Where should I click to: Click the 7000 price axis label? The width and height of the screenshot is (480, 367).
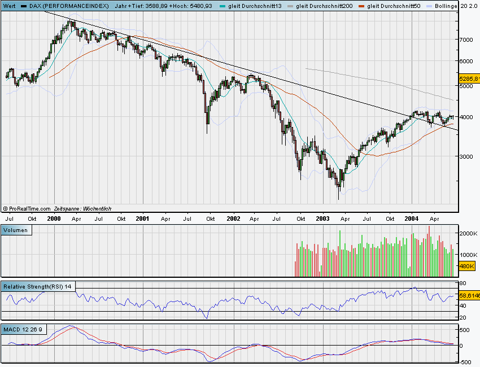[466, 40]
